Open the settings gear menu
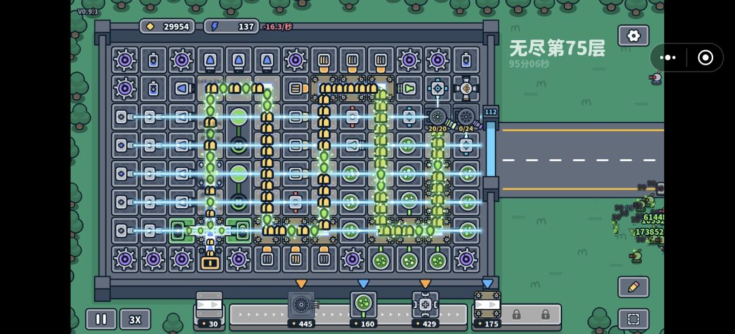 point(634,35)
